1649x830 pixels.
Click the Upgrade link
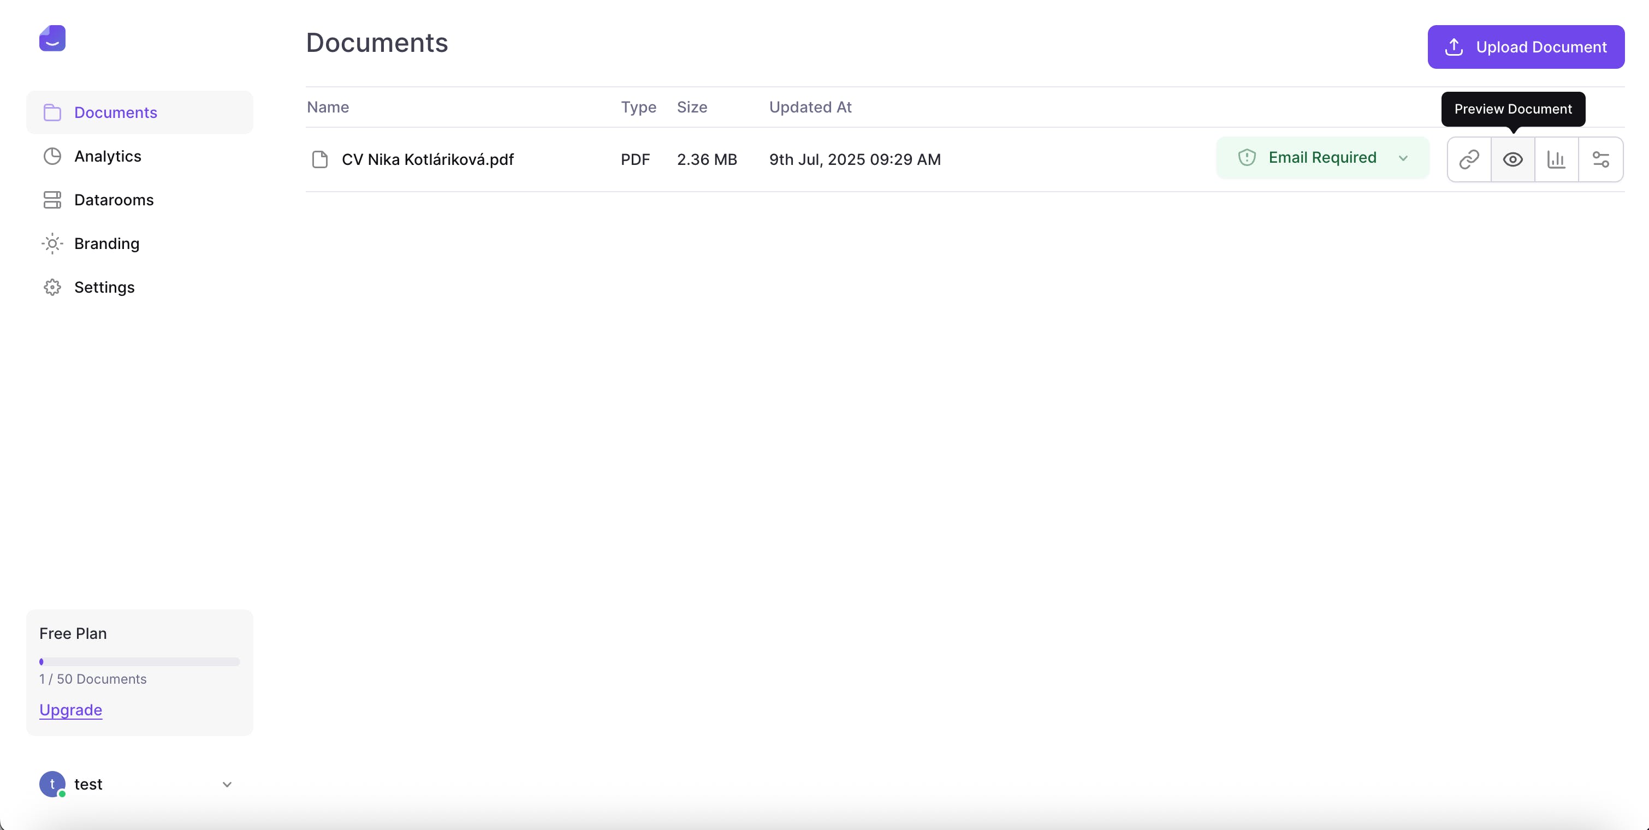click(70, 710)
